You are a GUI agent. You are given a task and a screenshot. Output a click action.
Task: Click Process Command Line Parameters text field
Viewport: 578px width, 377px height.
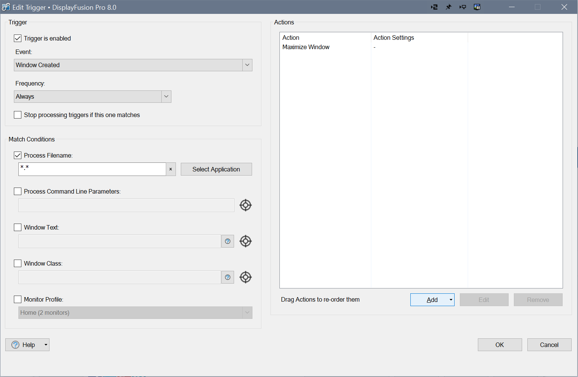[126, 205]
